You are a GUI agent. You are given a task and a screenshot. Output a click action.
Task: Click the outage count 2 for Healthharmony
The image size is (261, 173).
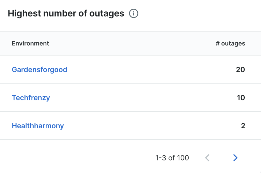(x=243, y=126)
